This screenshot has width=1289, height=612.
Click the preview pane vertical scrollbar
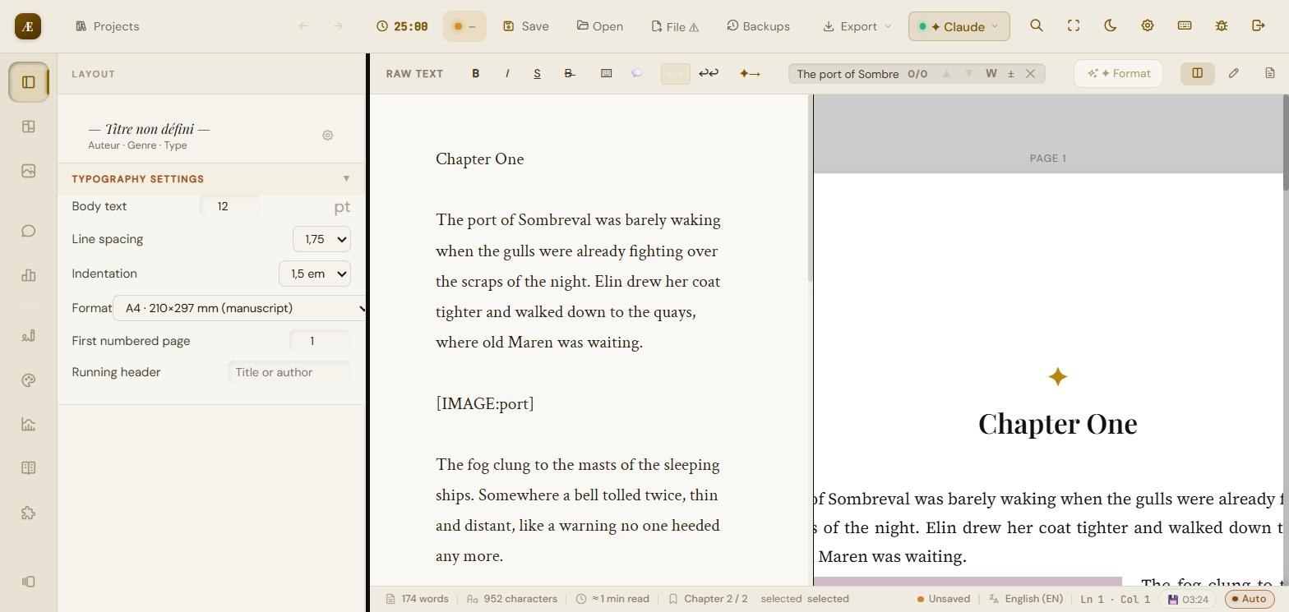click(x=1285, y=144)
